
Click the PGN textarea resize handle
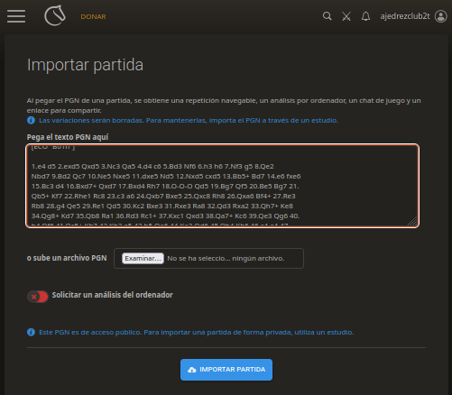click(413, 221)
